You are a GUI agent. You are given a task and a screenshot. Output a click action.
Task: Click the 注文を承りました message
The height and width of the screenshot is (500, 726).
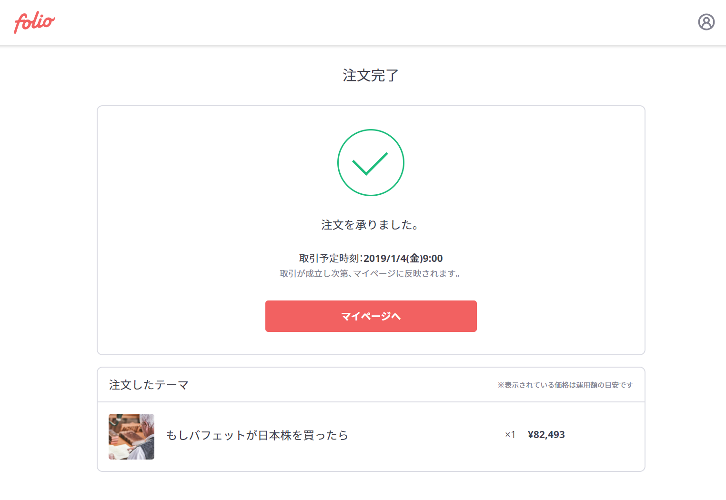point(371,225)
